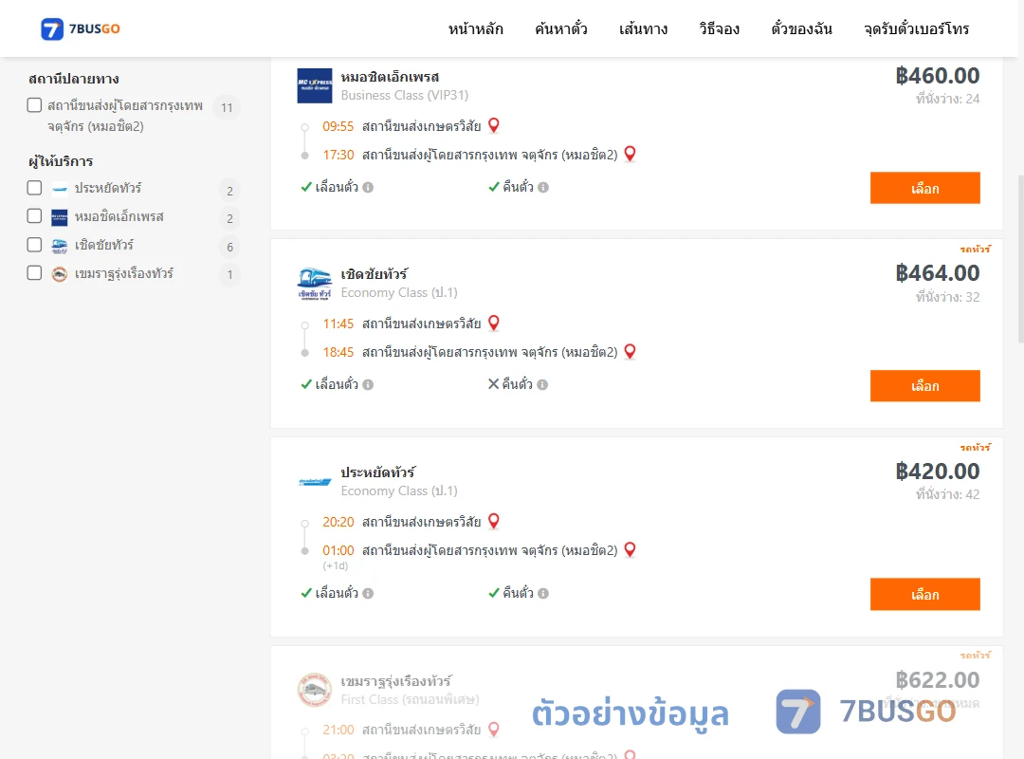Open the ค้นหาตั๋ว menu item

561,28
